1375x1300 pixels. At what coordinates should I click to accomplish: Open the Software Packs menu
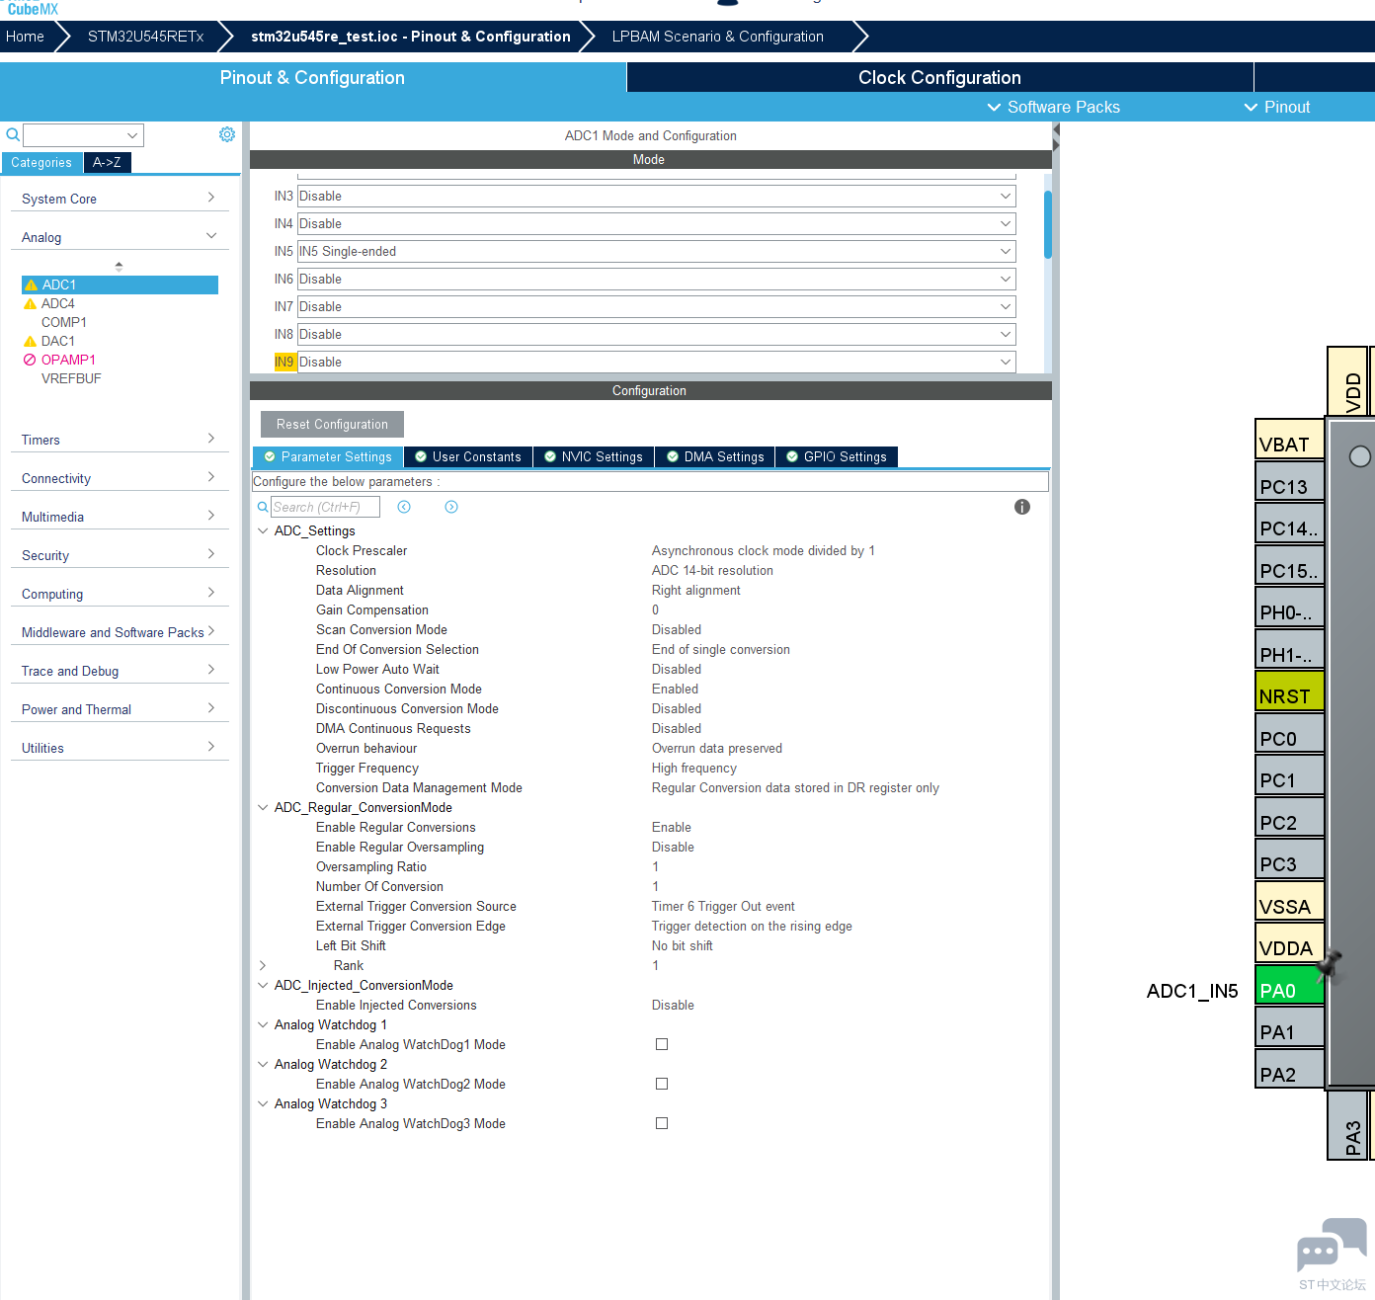coord(1053,107)
